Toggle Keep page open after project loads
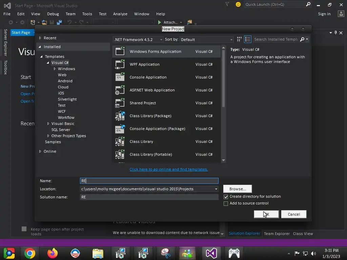 click(x=24, y=229)
